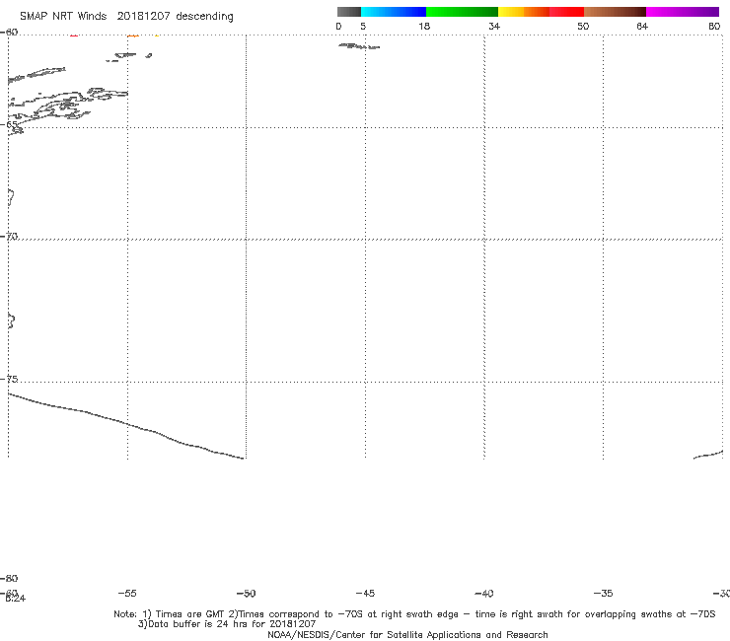Click the gray 0–5 segment of the color bar
The height and width of the screenshot is (641, 730).
[x=348, y=12]
